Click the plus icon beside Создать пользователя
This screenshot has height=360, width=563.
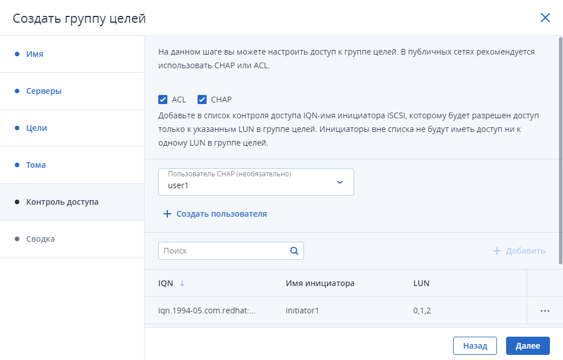click(x=167, y=214)
